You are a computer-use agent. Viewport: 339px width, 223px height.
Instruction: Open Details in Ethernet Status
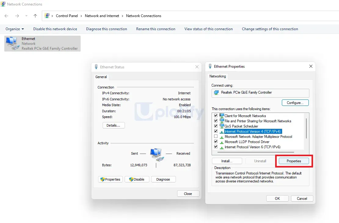(x=114, y=125)
